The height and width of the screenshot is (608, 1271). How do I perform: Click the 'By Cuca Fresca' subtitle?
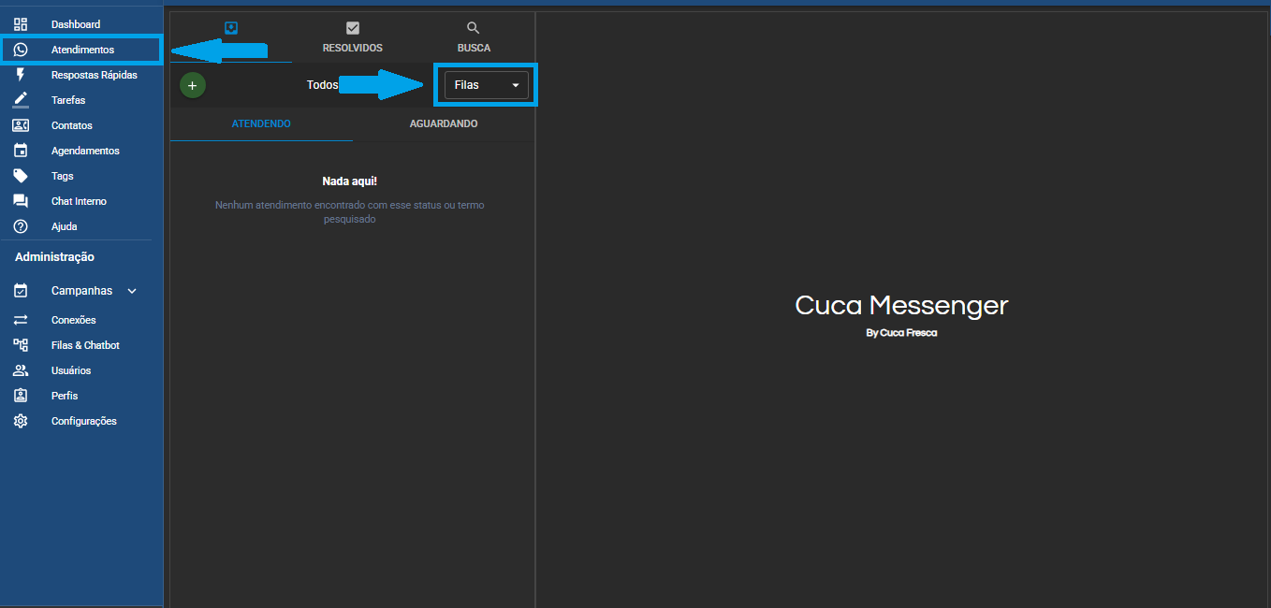(x=901, y=333)
